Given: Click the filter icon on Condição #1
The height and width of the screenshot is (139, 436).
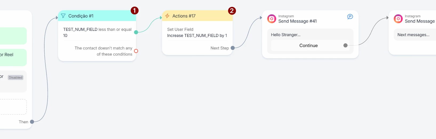Looking at the screenshot, I should click(63, 16).
